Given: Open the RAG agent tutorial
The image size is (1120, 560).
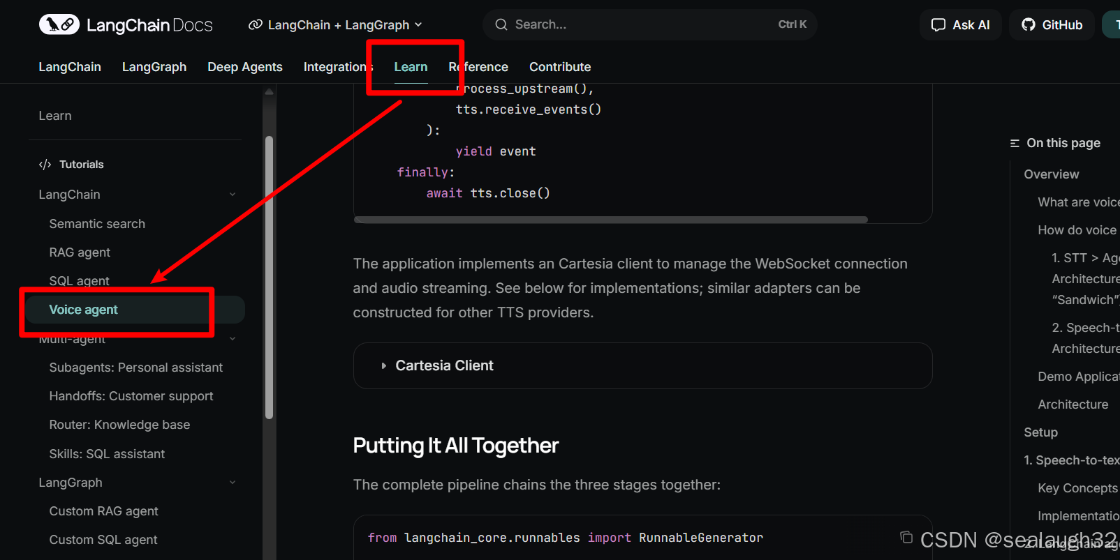Looking at the screenshot, I should tap(80, 252).
